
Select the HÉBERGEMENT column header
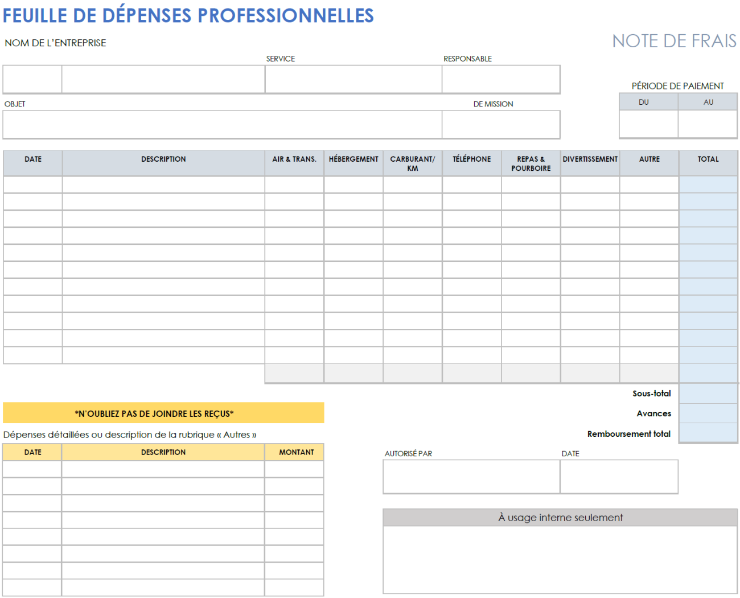(x=353, y=162)
